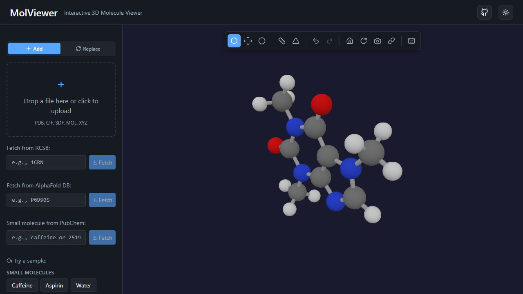
Task: Open keyboard shortcuts panel
Action: [411, 41]
